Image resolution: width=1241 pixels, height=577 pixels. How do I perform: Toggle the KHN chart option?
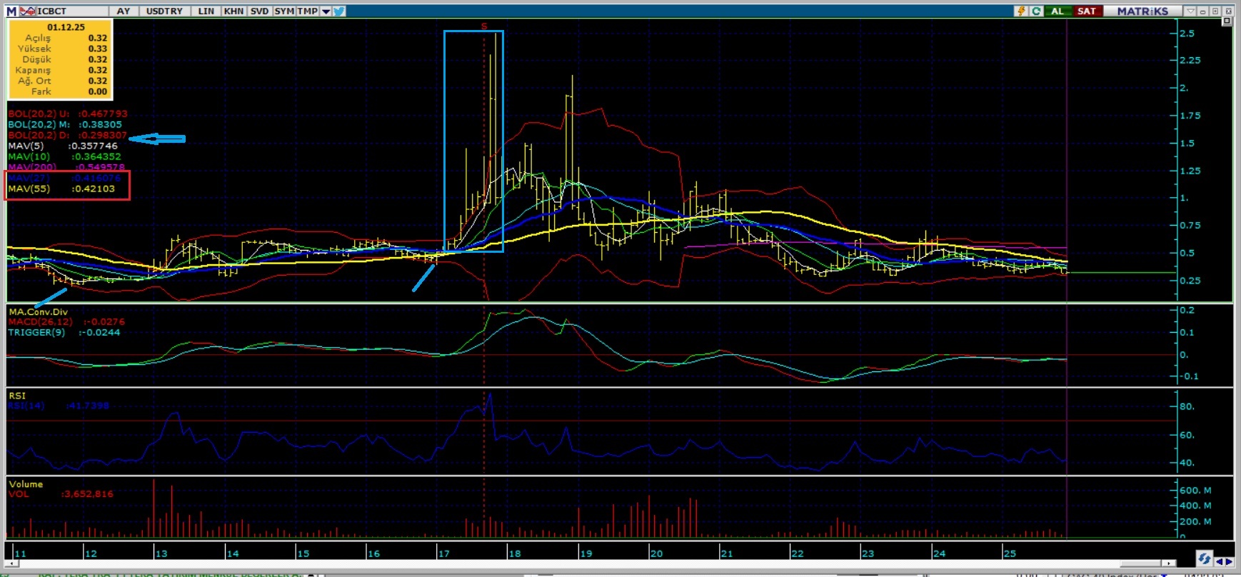pos(233,11)
